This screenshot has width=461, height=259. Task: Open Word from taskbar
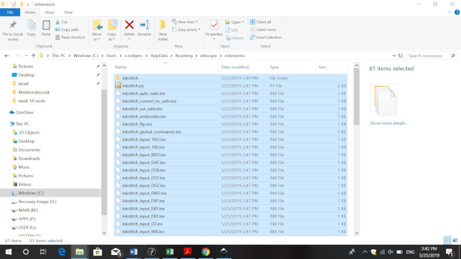pyautogui.click(x=134, y=252)
